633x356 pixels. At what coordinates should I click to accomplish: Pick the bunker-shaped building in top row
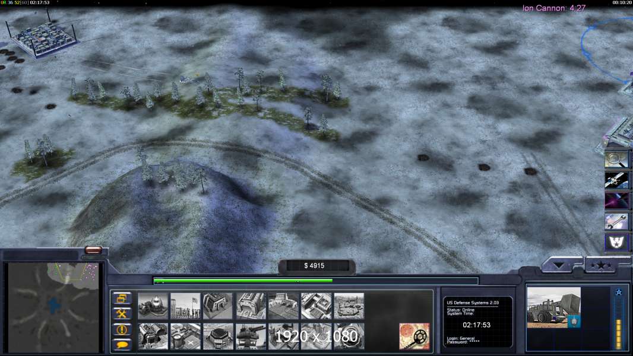click(218, 306)
